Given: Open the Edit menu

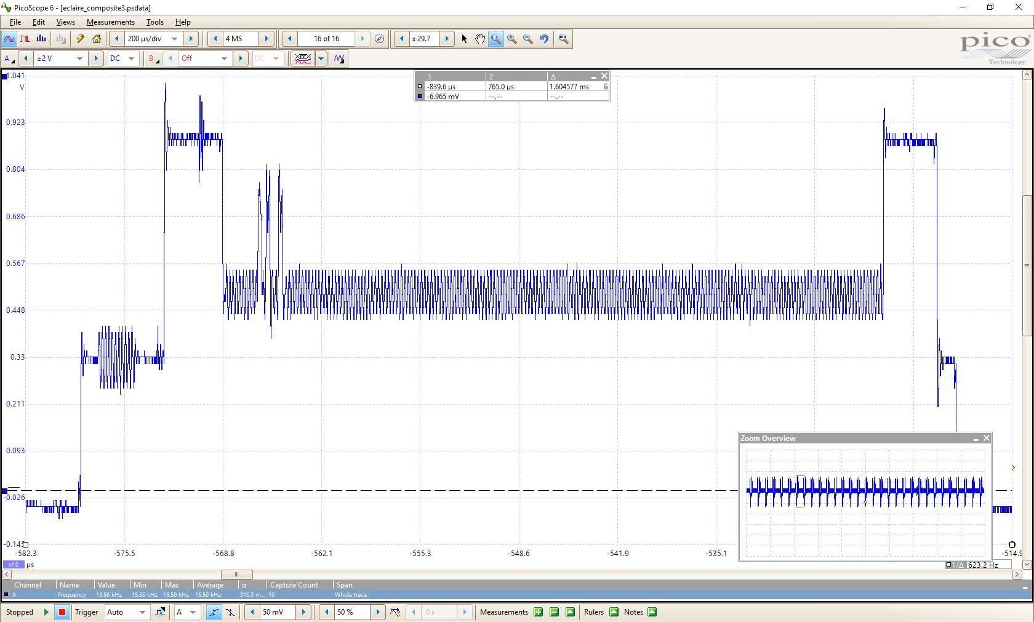Looking at the screenshot, I should click(x=39, y=22).
